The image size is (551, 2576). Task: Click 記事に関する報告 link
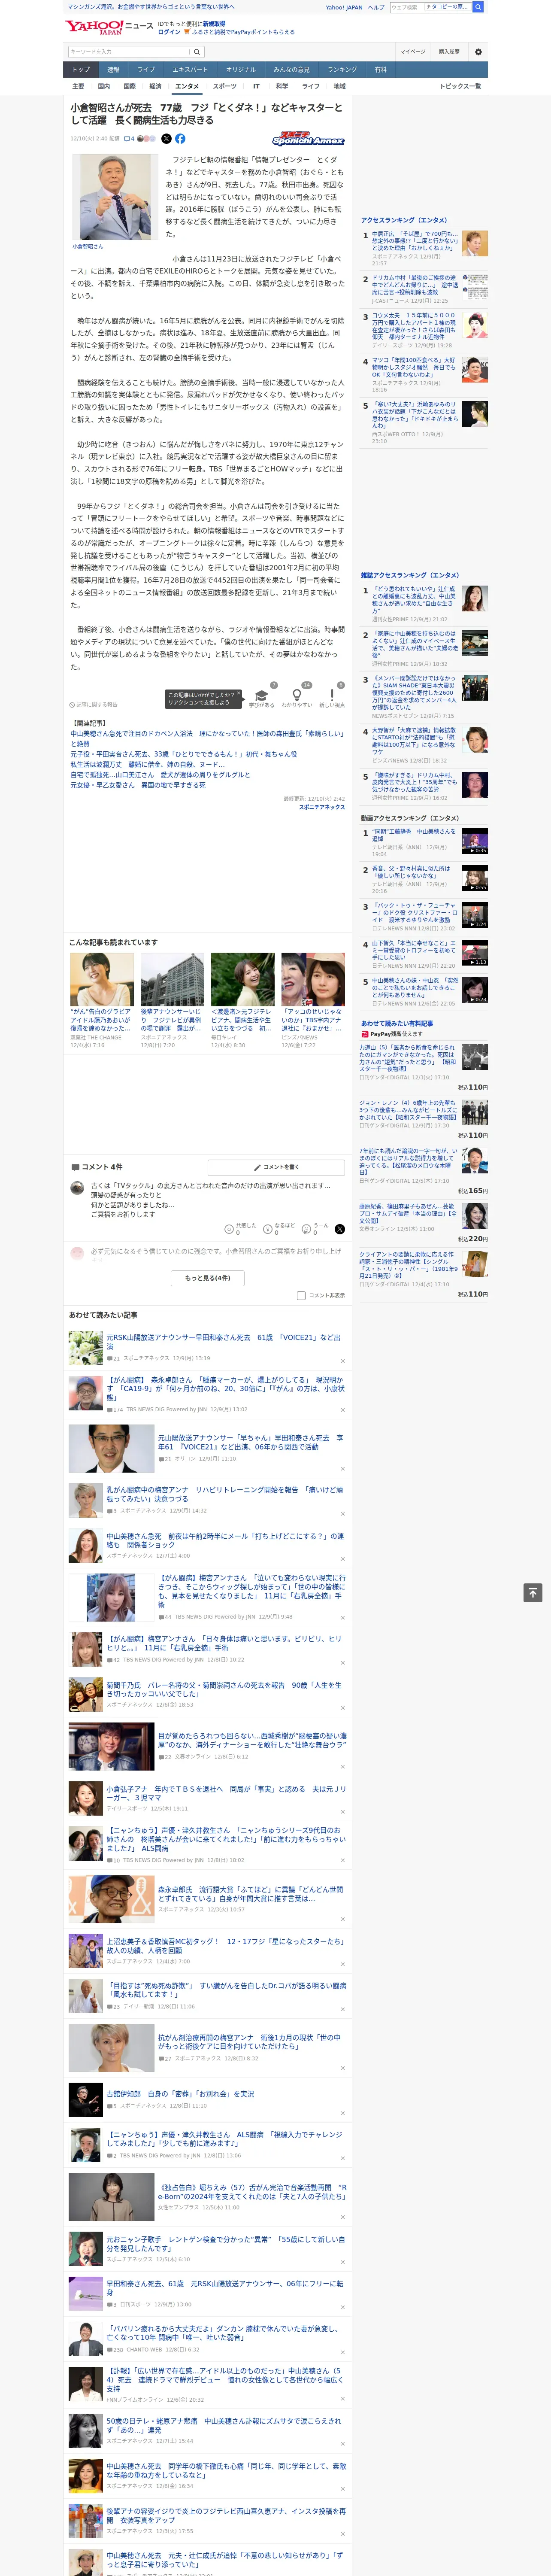(93, 705)
